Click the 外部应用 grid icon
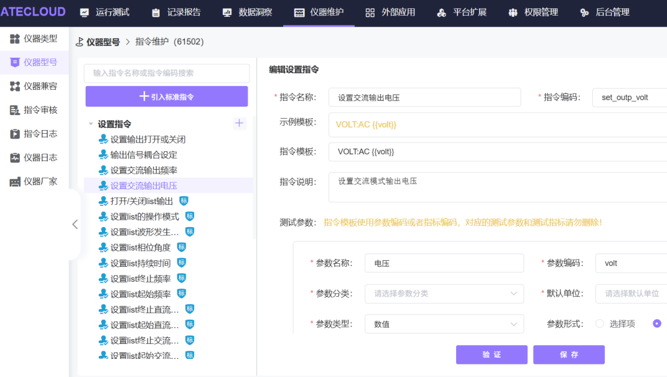The width and height of the screenshot is (667, 377). tap(370, 13)
